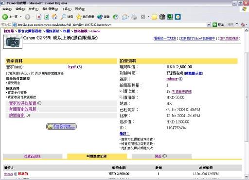
Task: Open seller hysf profile link
Action: click(72, 67)
